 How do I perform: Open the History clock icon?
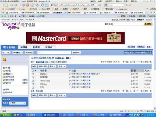click(42, 5)
